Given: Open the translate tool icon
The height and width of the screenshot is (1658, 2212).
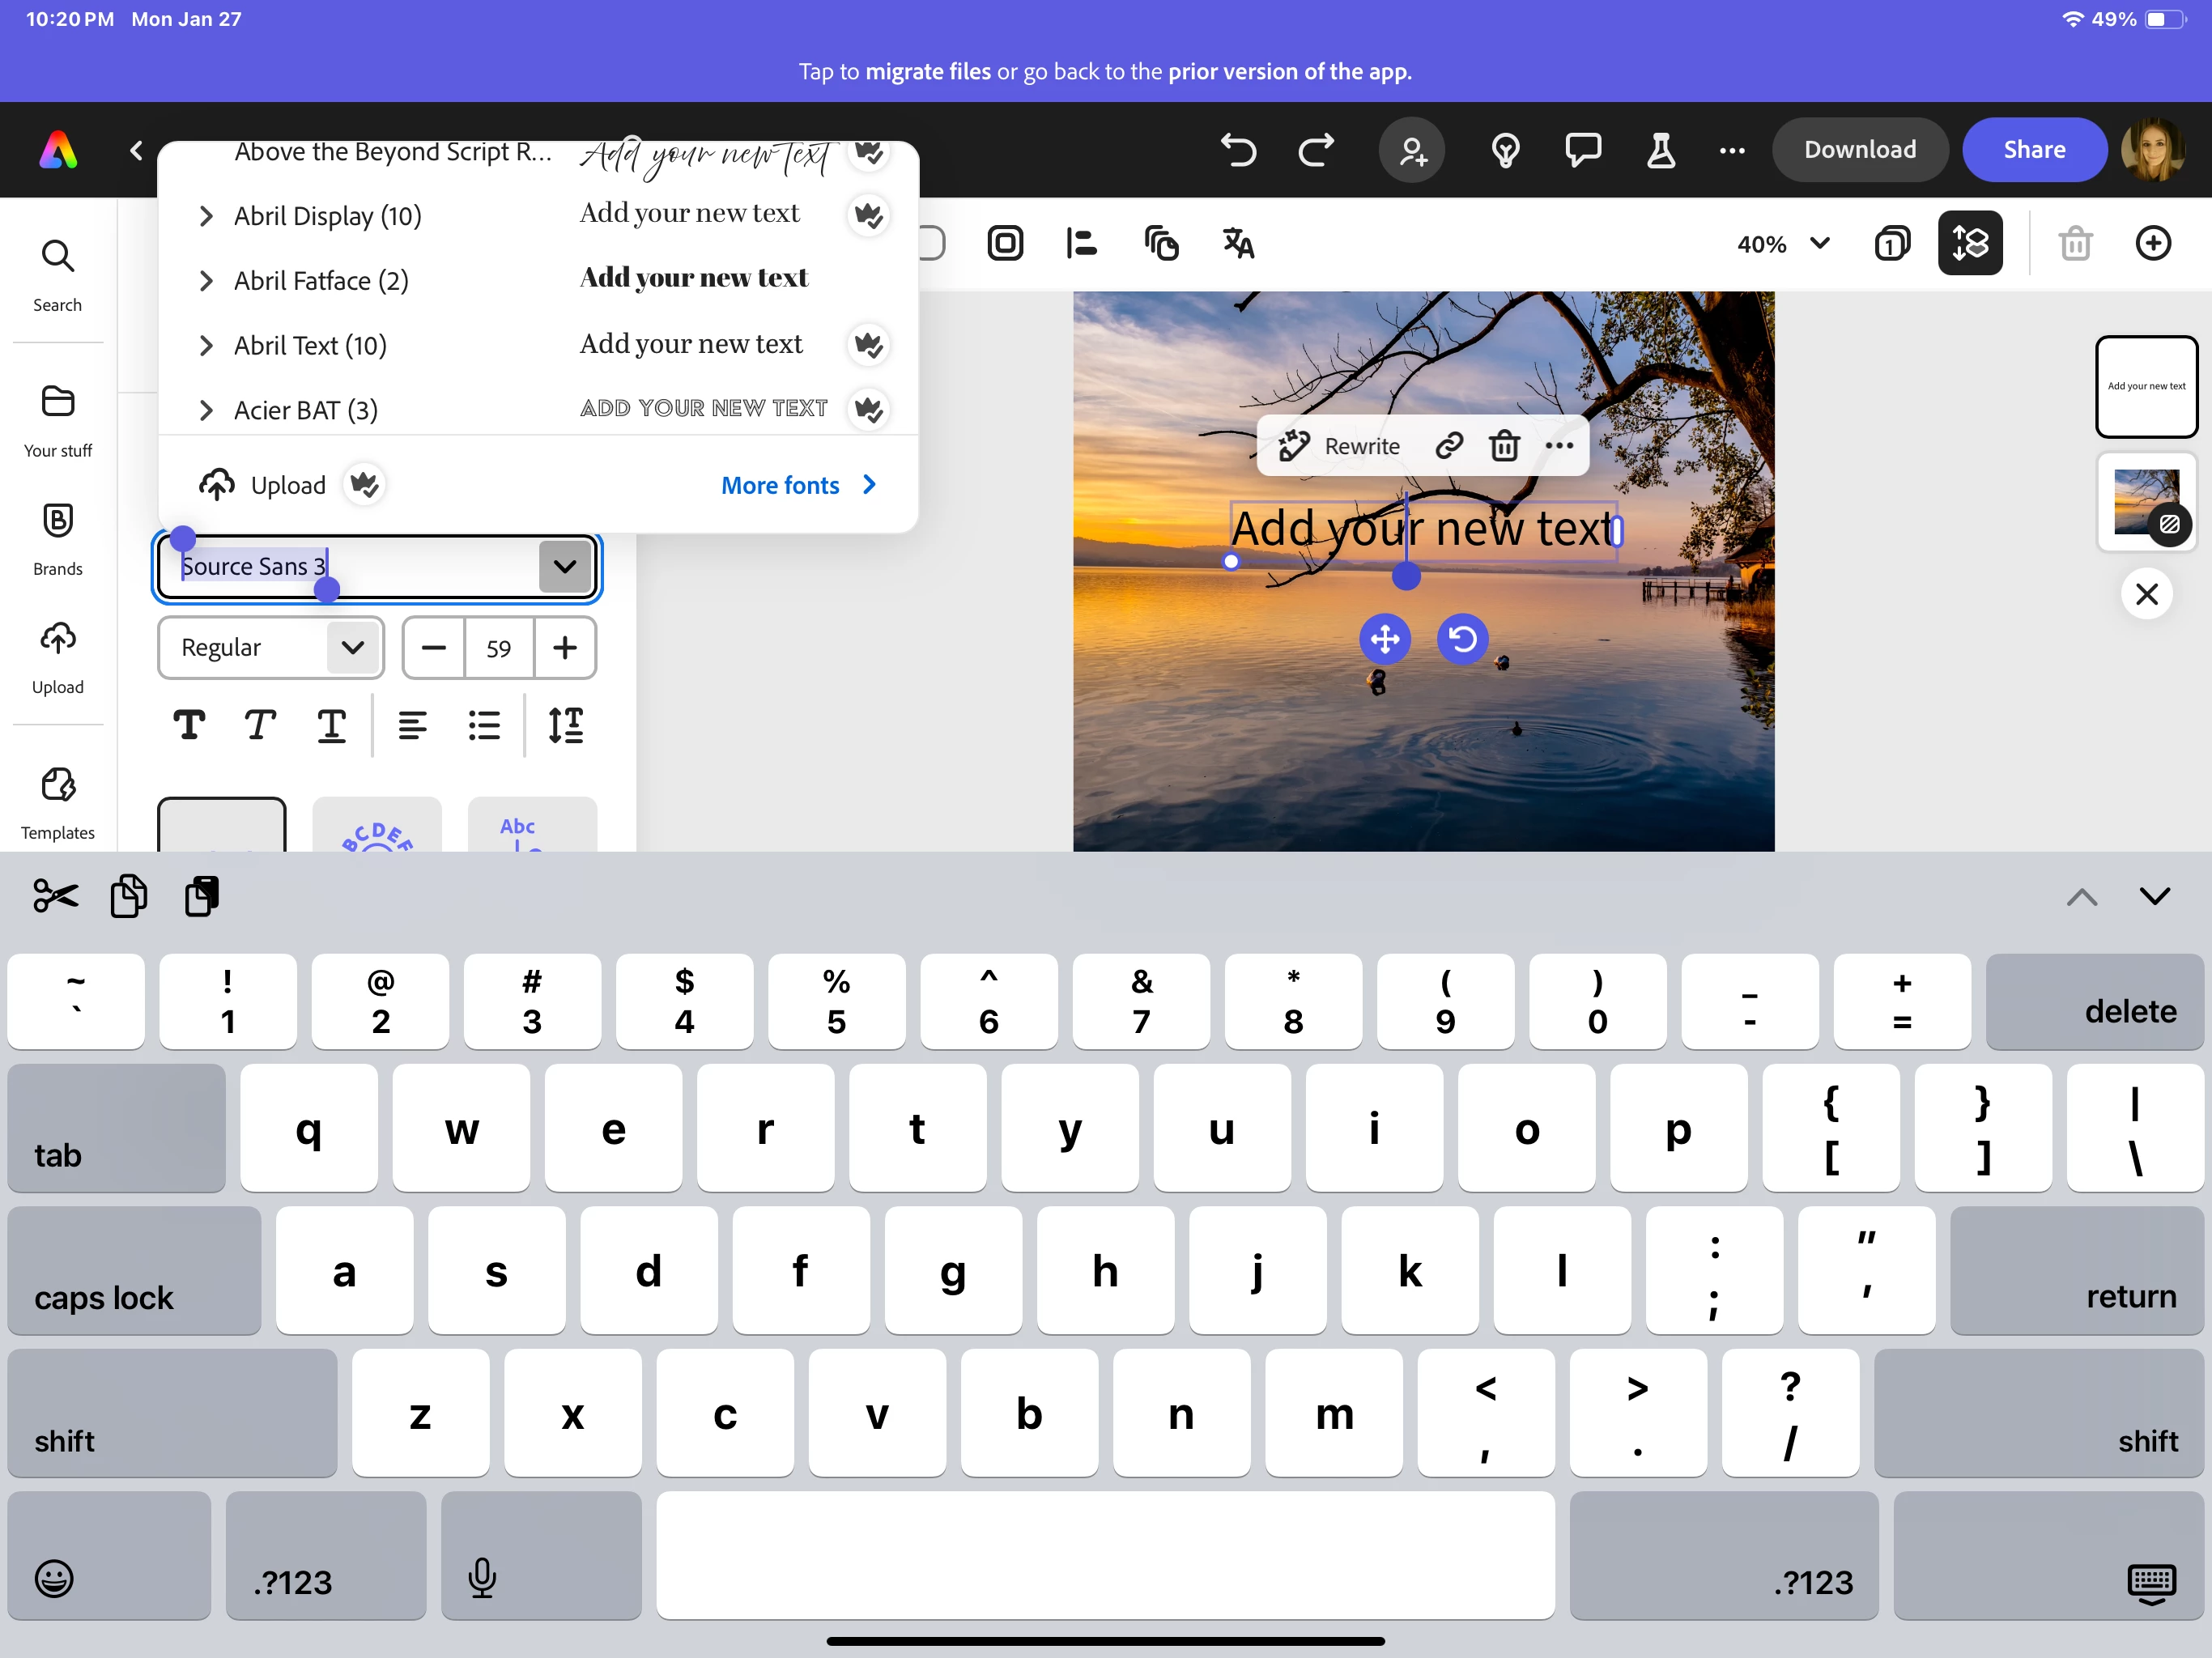Looking at the screenshot, I should [x=1238, y=243].
